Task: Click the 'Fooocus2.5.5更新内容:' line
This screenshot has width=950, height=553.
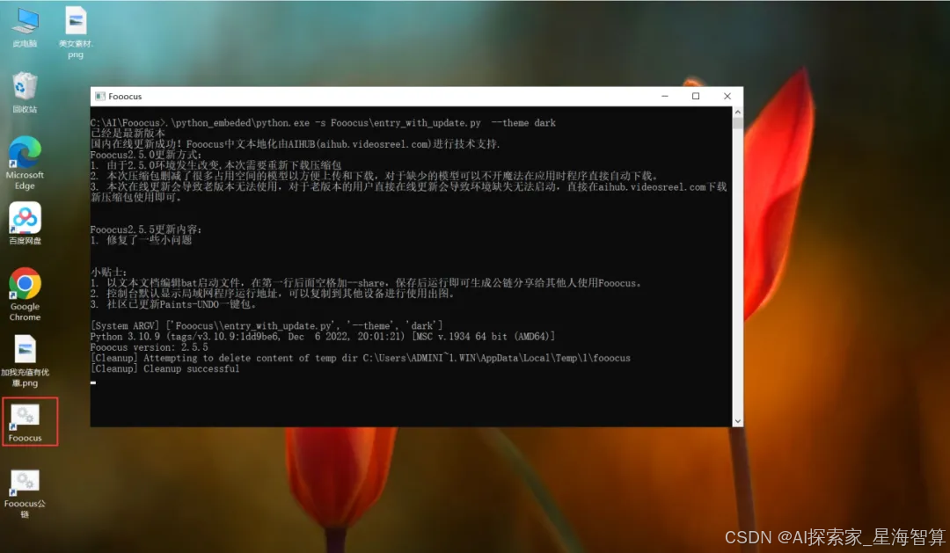Action: [x=146, y=229]
